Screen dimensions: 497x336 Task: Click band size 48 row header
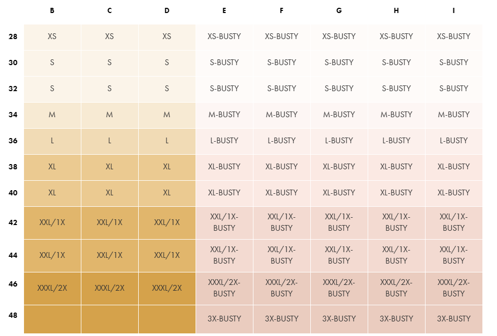(13, 315)
